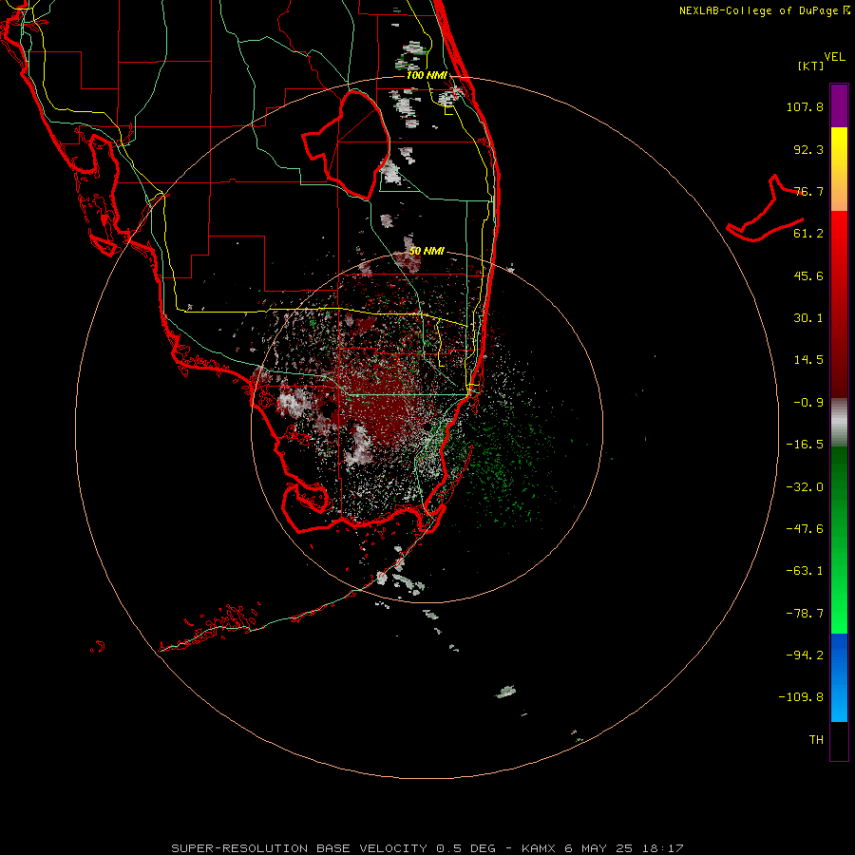Select the -94.2 velocity scale value
Screen dimensions: 855x855
pyautogui.click(x=805, y=655)
